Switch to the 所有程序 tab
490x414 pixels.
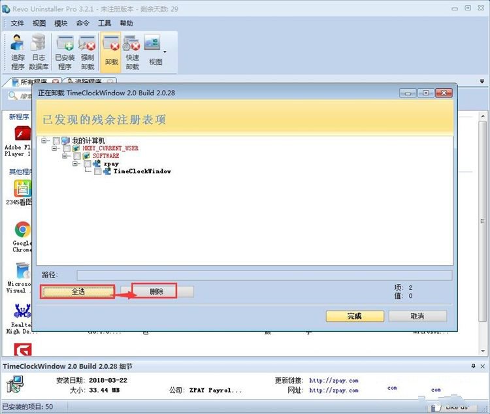coord(33,82)
